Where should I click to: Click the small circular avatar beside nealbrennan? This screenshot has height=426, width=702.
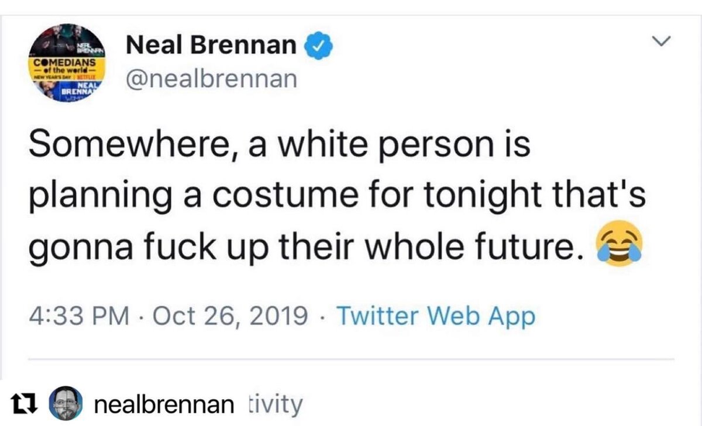[65, 404]
